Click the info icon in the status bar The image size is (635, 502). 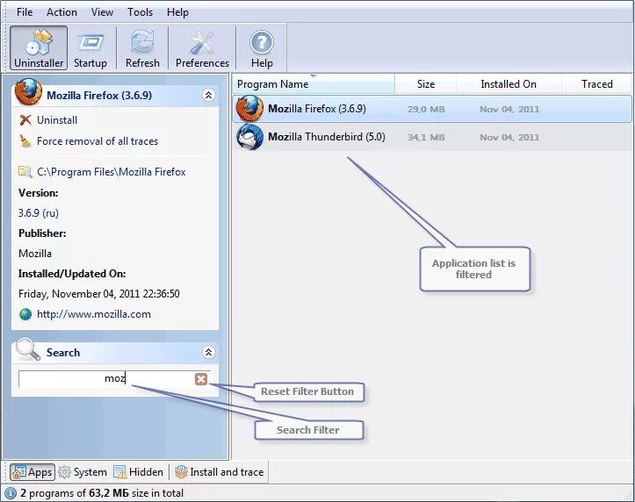[x=11, y=493]
